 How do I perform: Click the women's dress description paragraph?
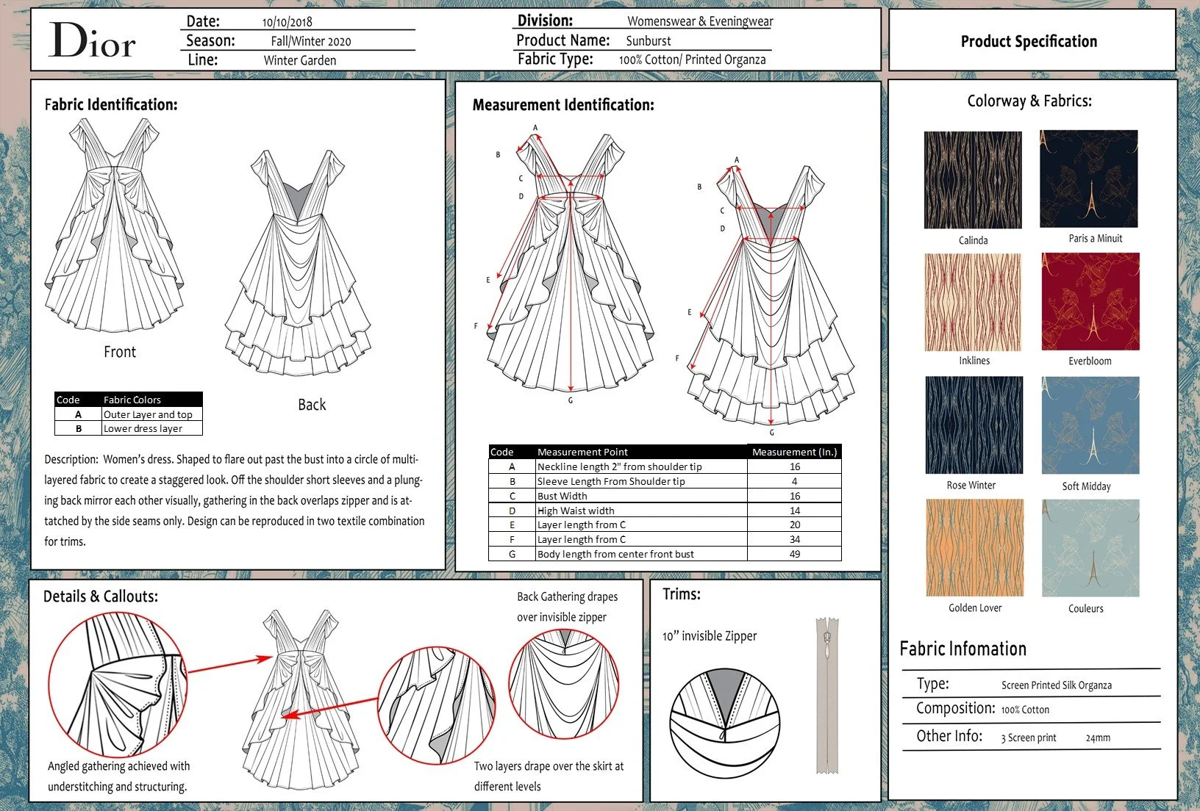(x=234, y=500)
